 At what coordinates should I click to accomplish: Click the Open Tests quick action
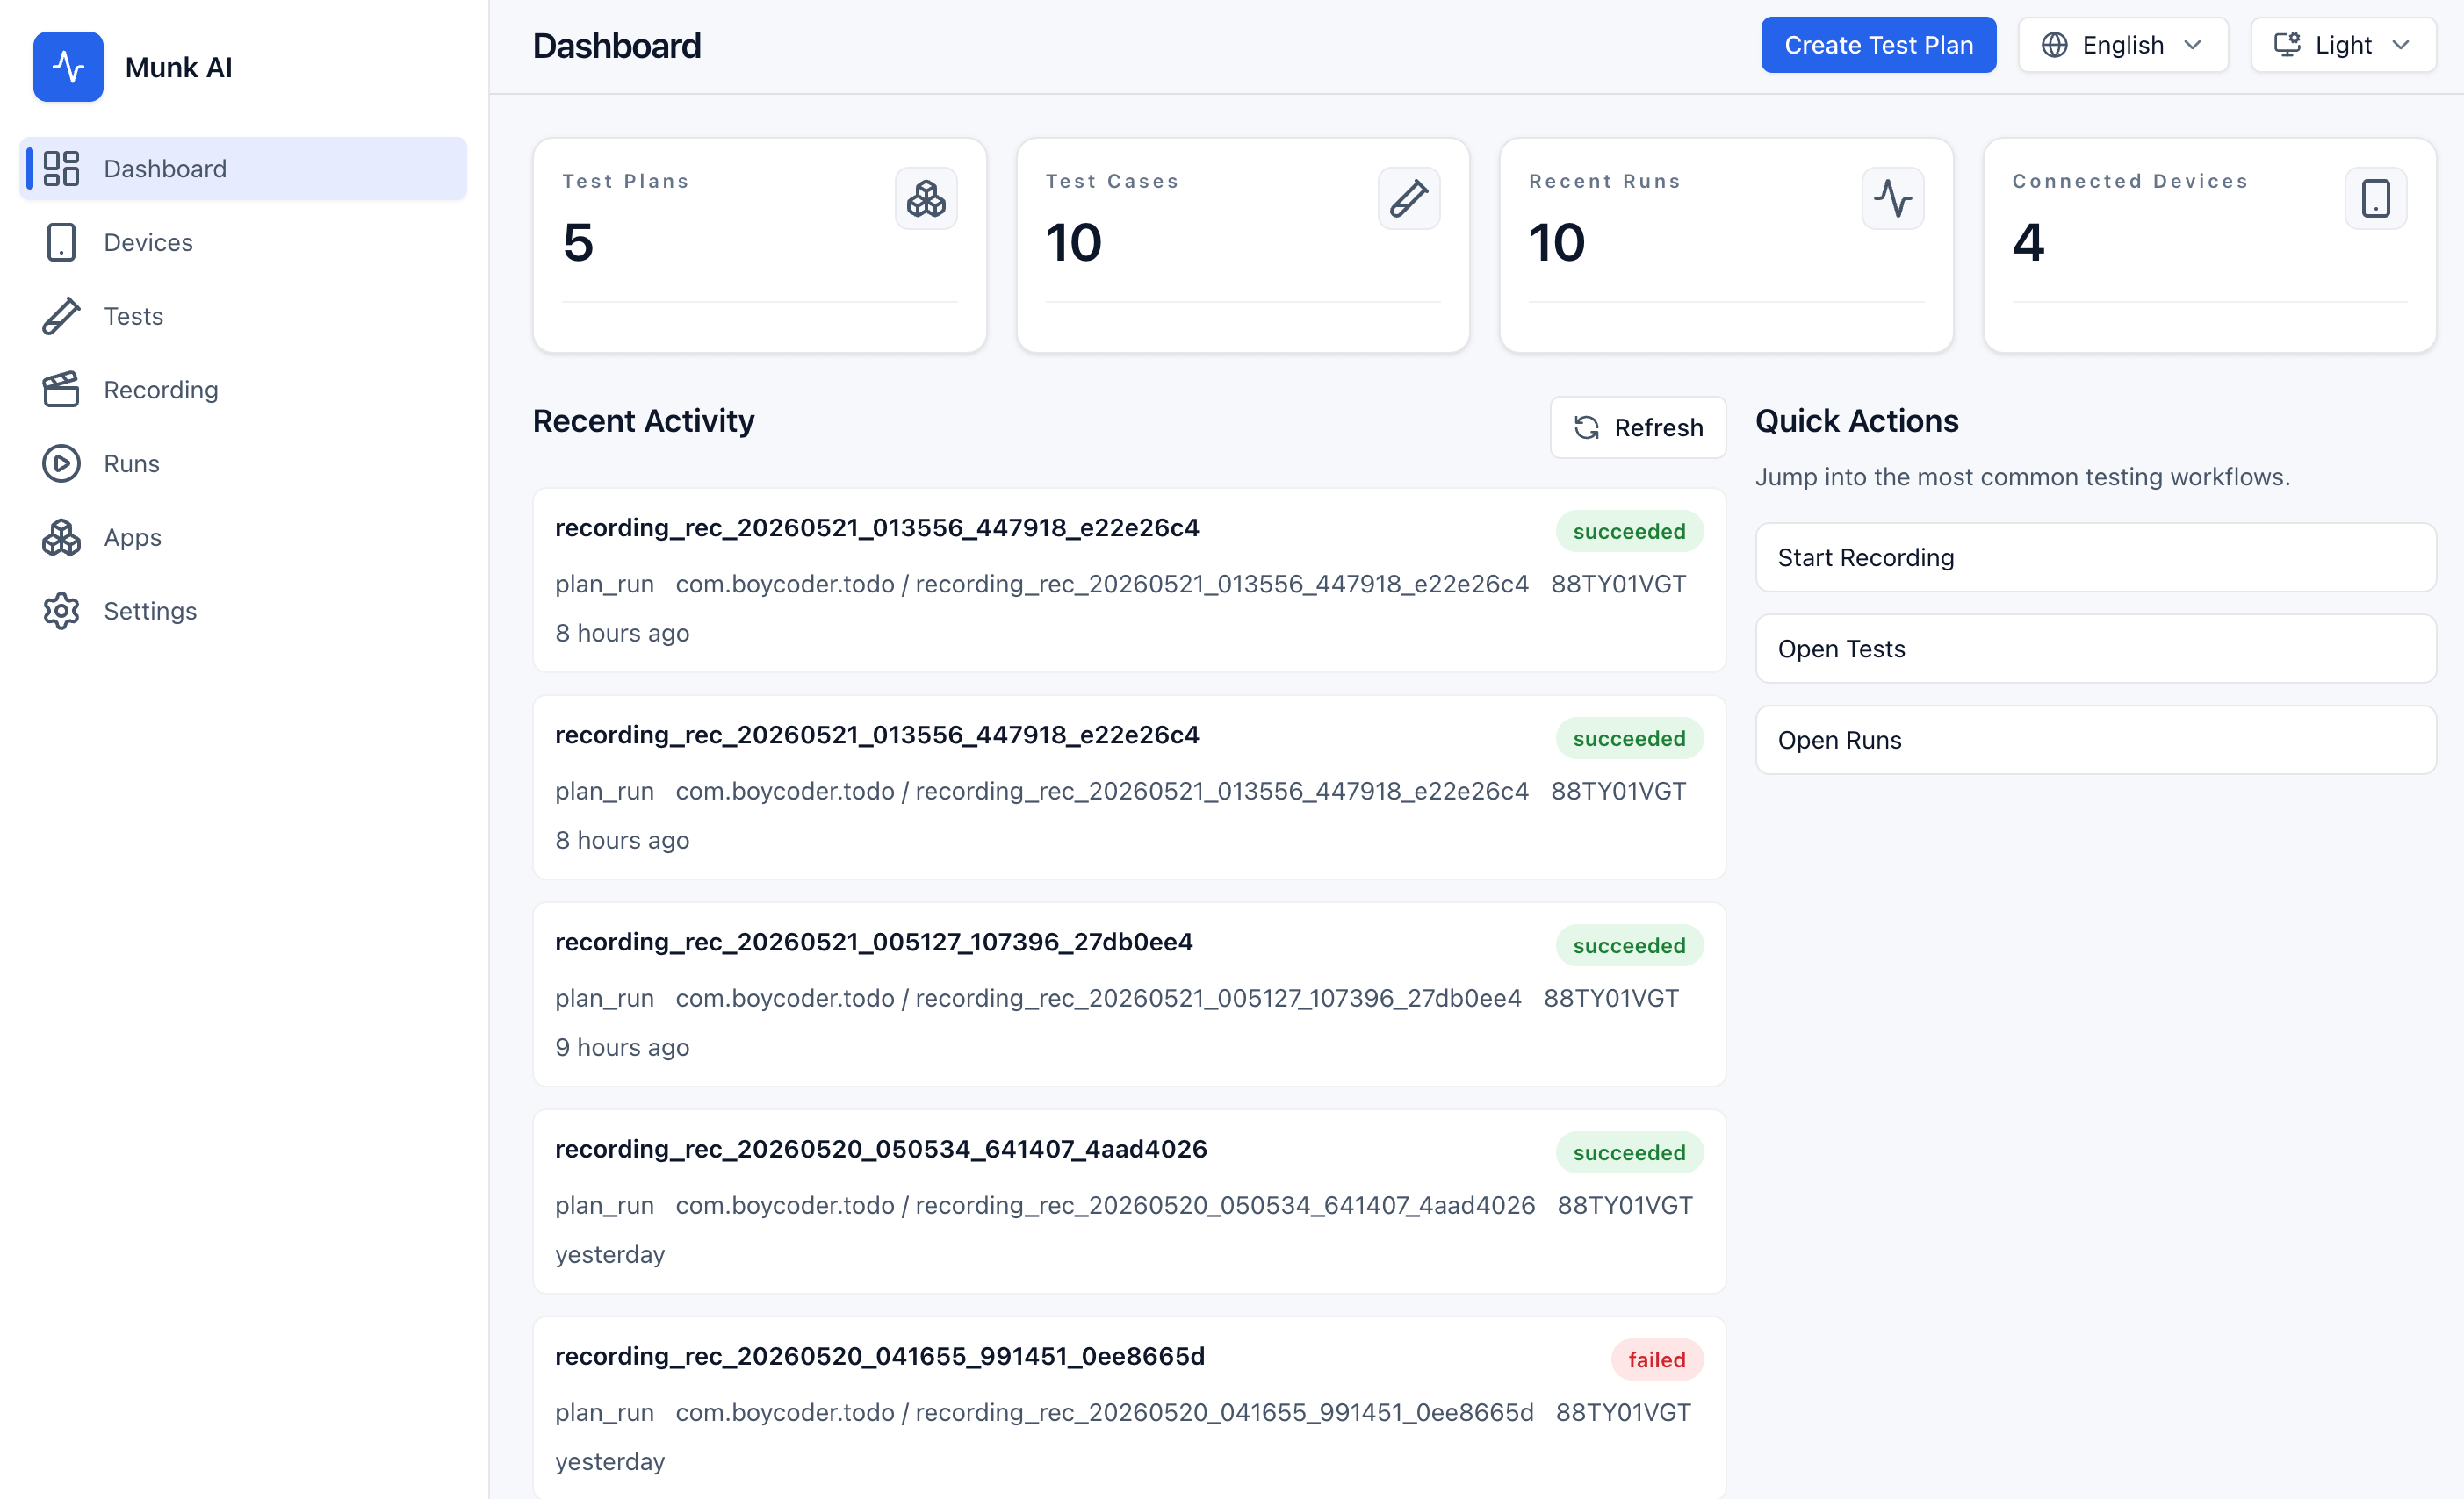pos(2096,649)
